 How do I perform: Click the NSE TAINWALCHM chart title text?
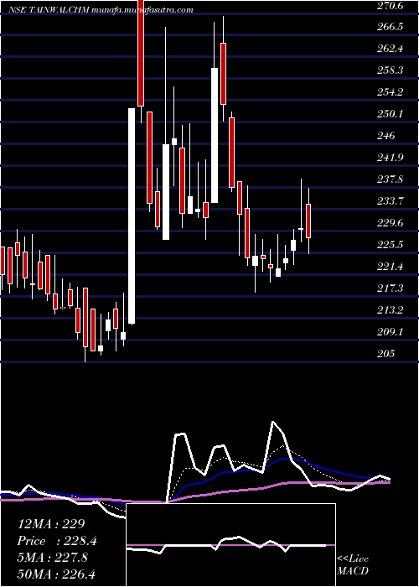pyautogui.click(x=101, y=10)
